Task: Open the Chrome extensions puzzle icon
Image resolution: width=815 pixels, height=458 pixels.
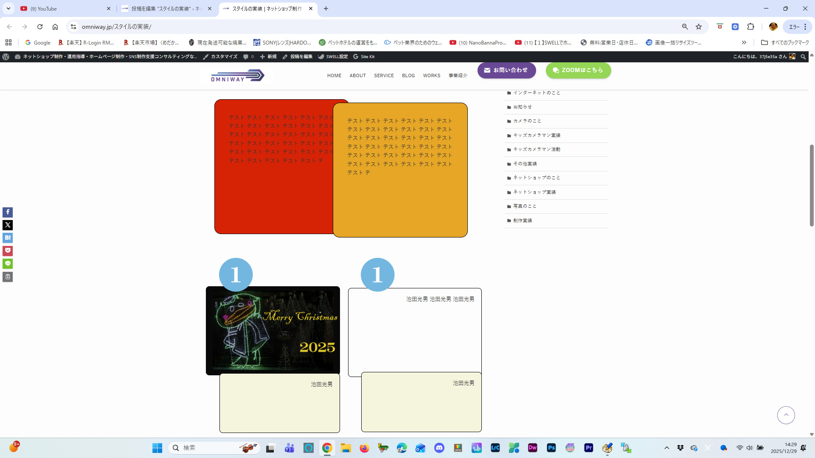Action: 750,27
